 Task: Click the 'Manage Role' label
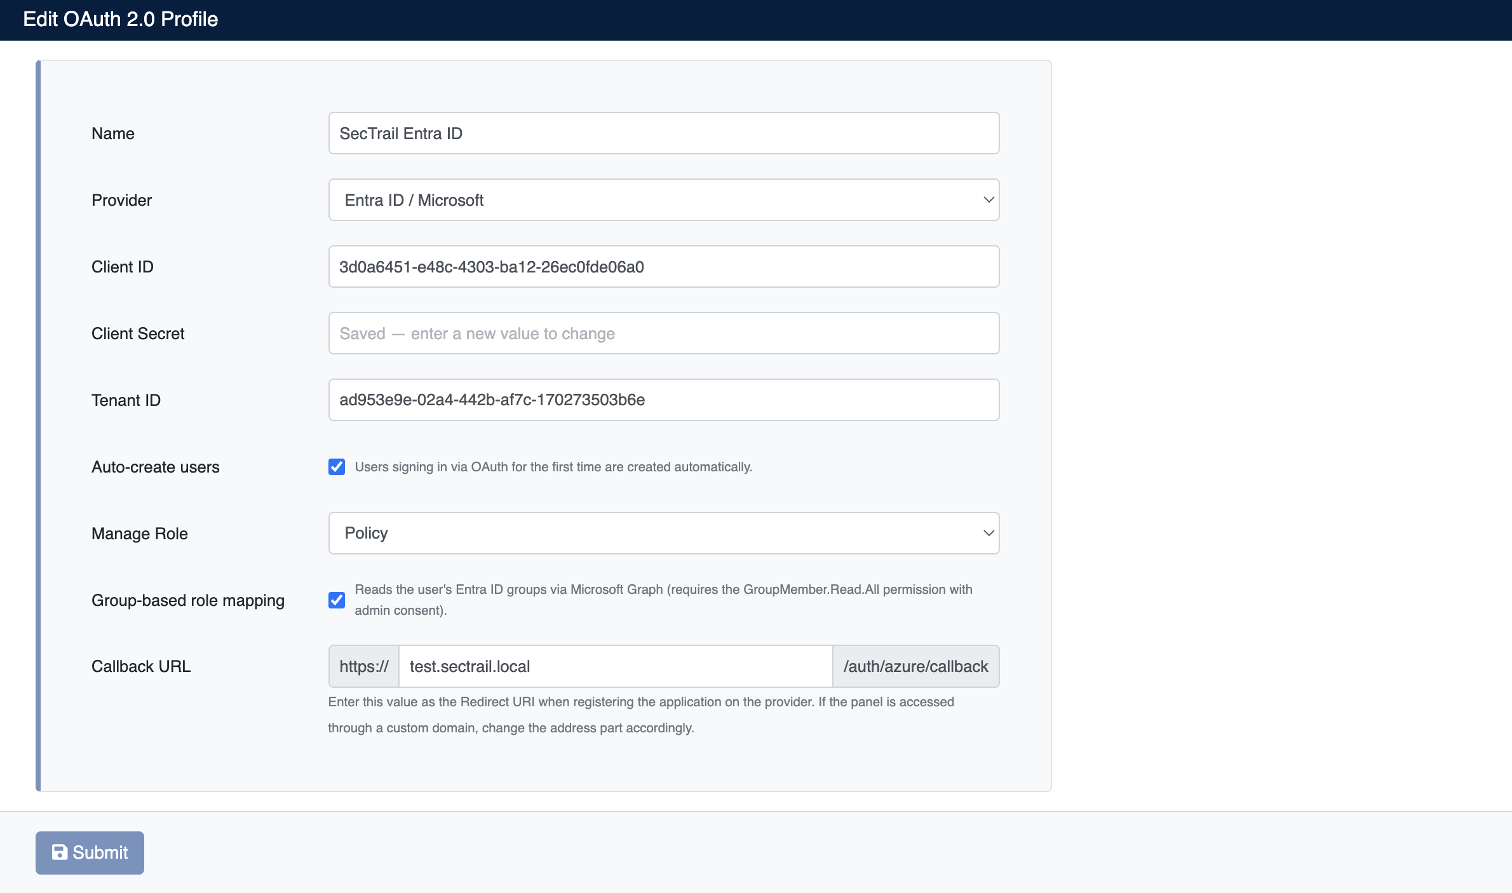click(140, 534)
